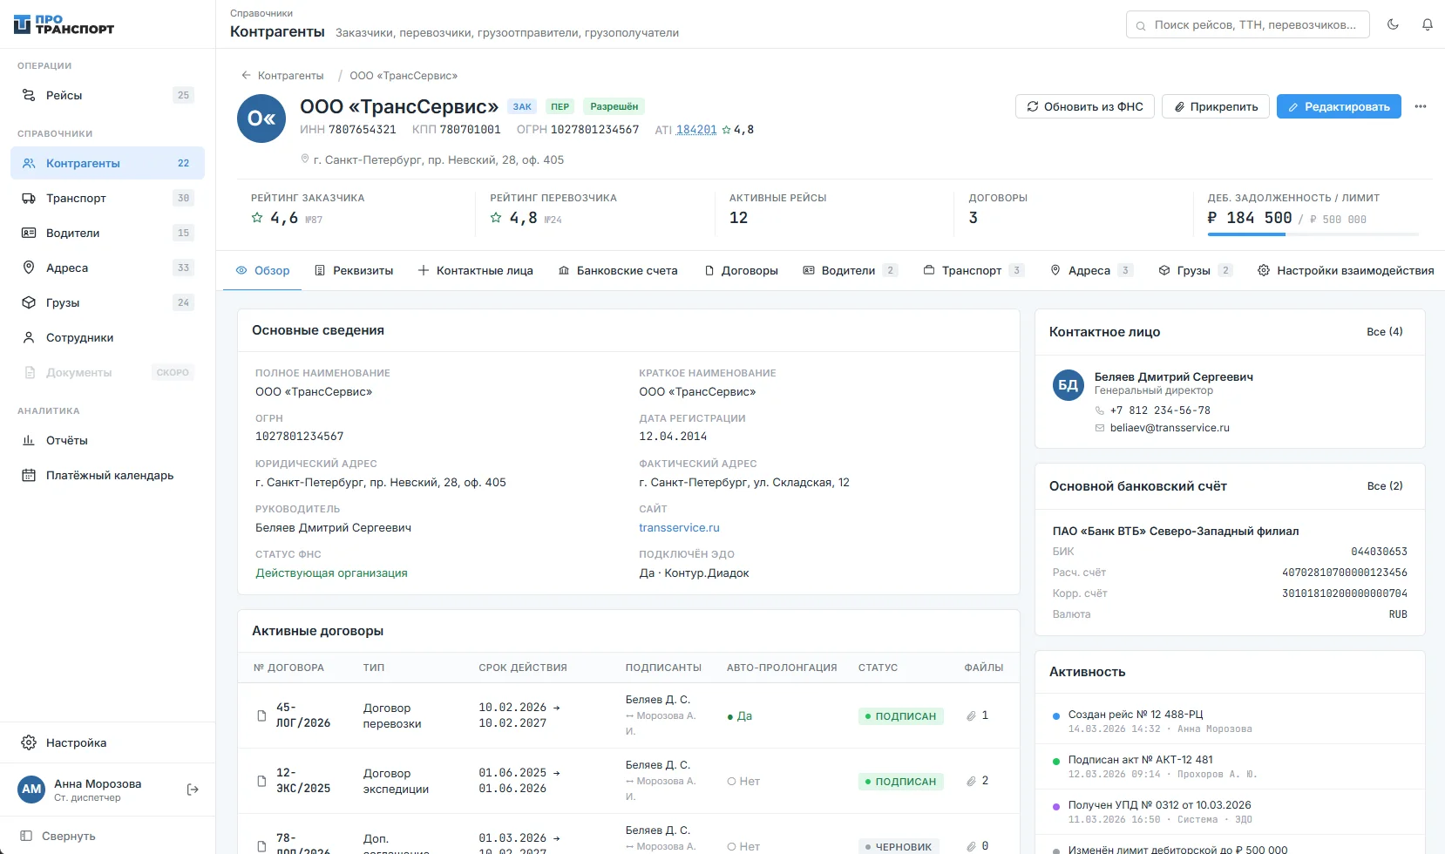Switch to the Реквизиты tab
This screenshot has width=1445, height=854.
point(354,270)
